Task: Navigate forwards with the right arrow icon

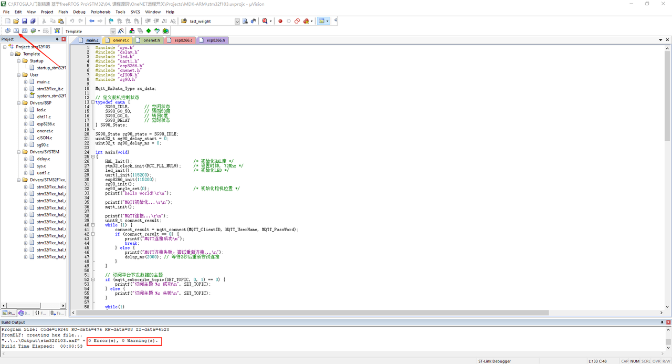Action: 100,21
